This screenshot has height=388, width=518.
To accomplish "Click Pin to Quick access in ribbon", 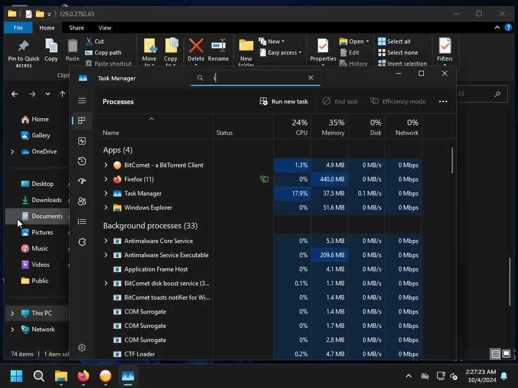I will [23, 54].
